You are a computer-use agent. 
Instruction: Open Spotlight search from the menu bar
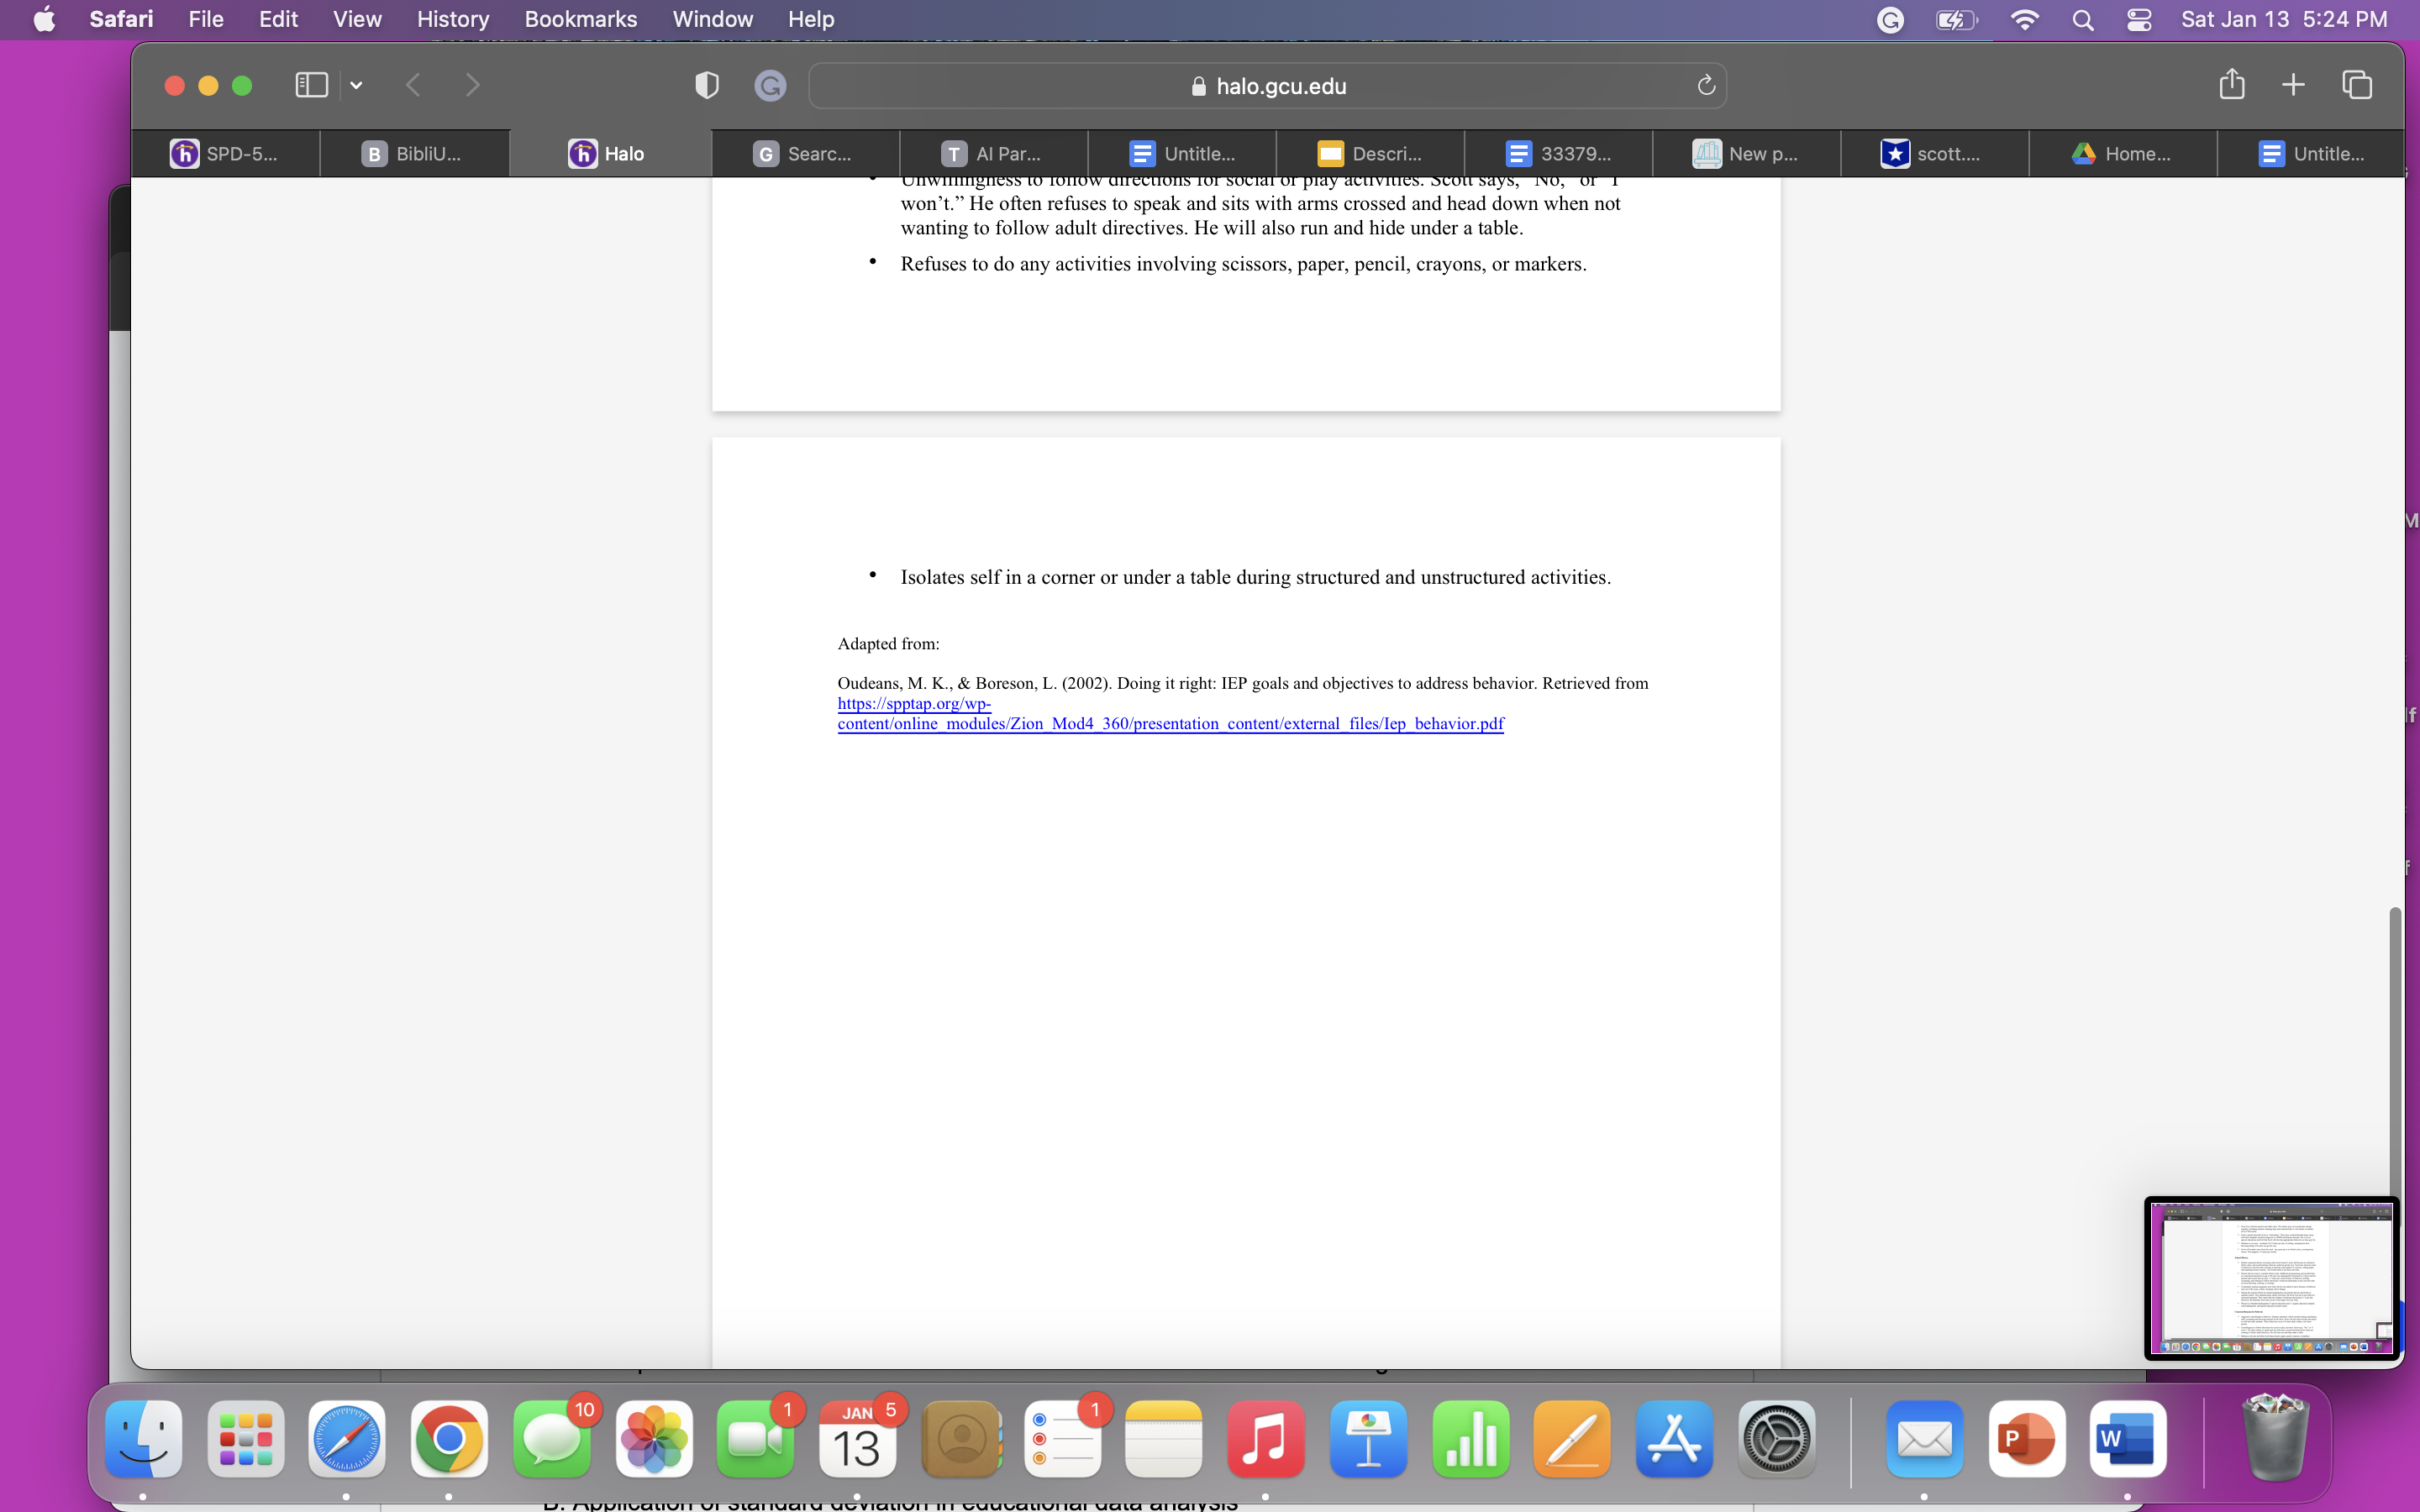pos(2082,19)
